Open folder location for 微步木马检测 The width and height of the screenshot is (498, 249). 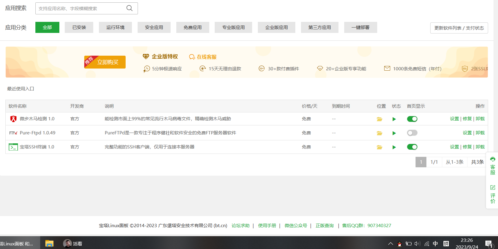[380, 119]
